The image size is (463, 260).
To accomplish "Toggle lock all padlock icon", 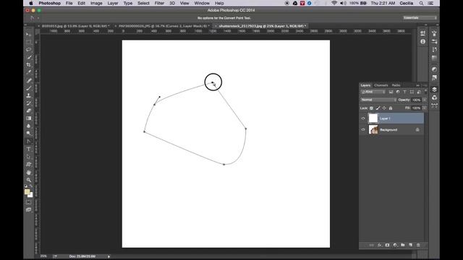I will [391, 108].
